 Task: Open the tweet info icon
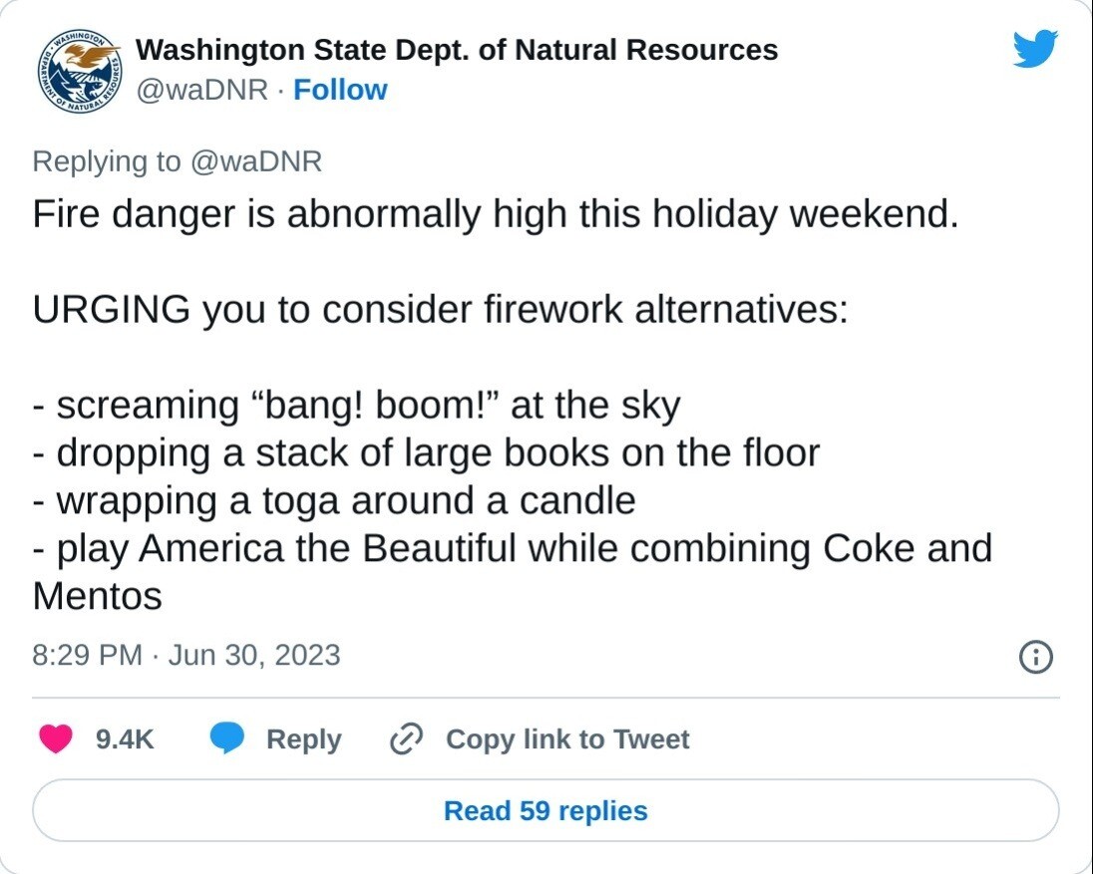click(1036, 657)
